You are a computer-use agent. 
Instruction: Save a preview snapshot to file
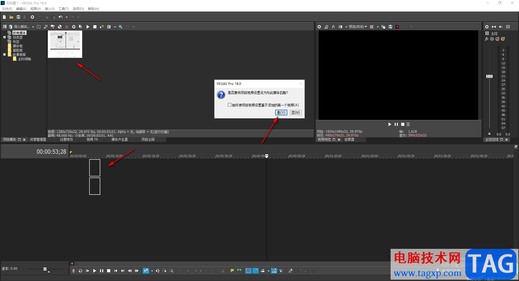click(390, 27)
